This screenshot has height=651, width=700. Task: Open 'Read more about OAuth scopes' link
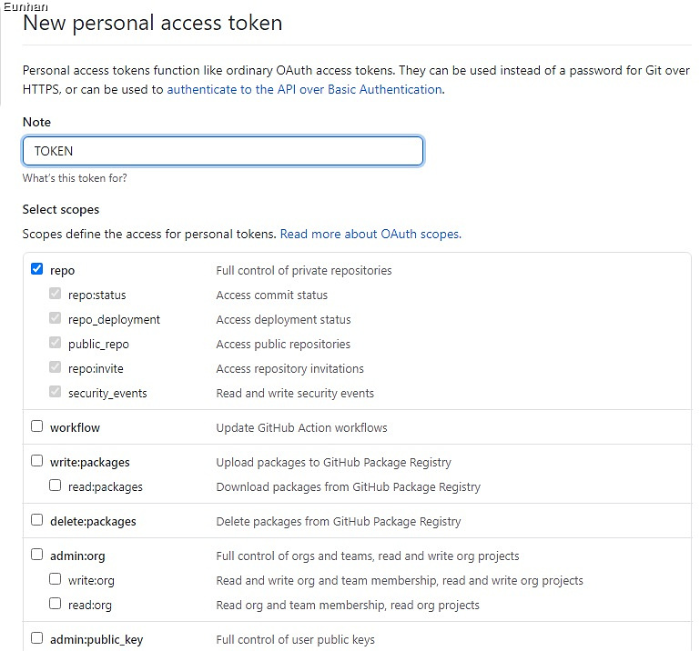[370, 234]
